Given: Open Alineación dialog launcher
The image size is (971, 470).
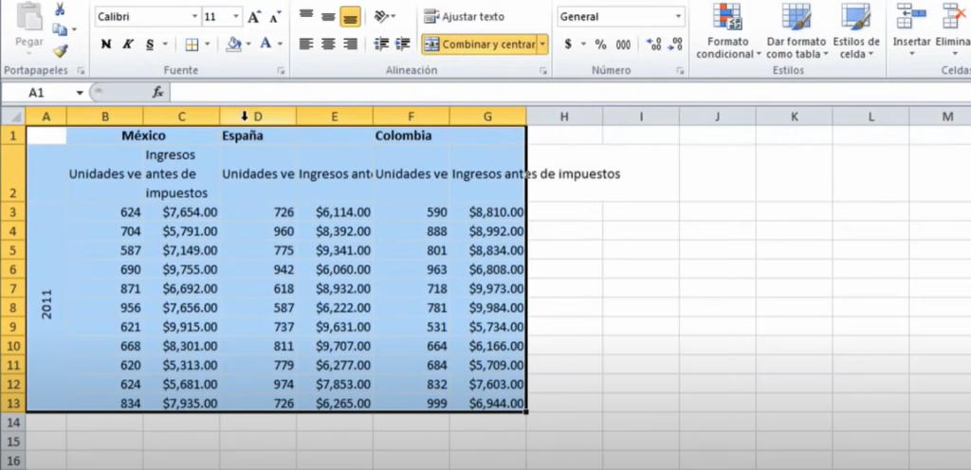Looking at the screenshot, I should pyautogui.click(x=543, y=71).
